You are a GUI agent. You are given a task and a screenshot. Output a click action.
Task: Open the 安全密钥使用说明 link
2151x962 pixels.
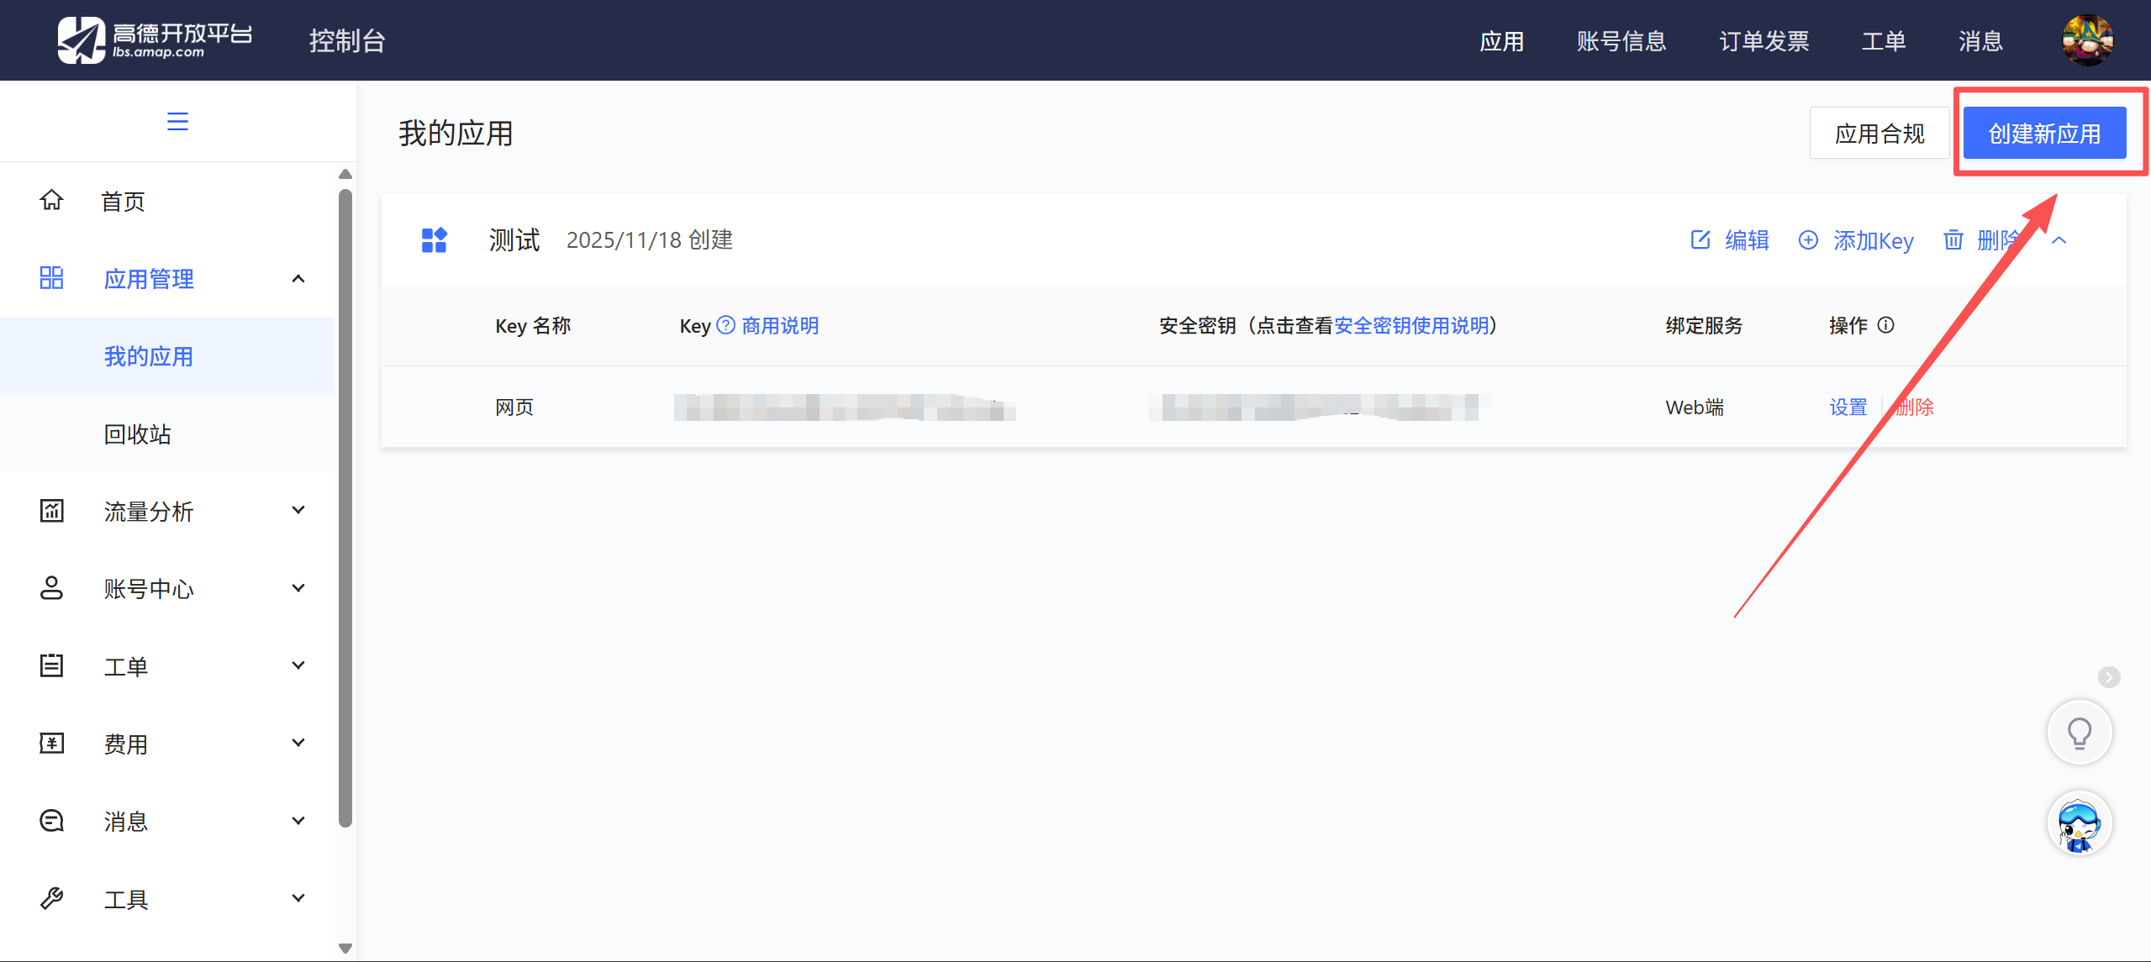(x=1411, y=326)
